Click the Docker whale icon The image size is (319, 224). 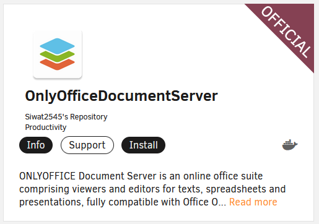(290, 145)
